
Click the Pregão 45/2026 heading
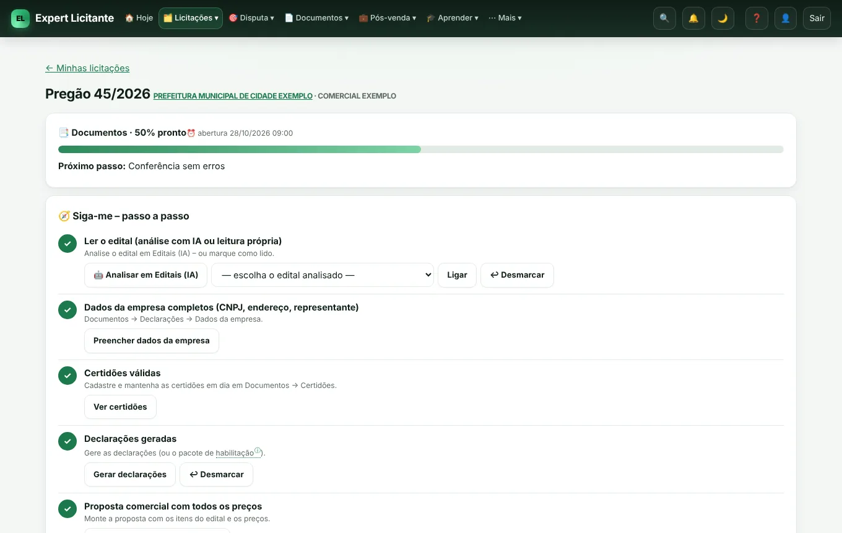point(98,94)
